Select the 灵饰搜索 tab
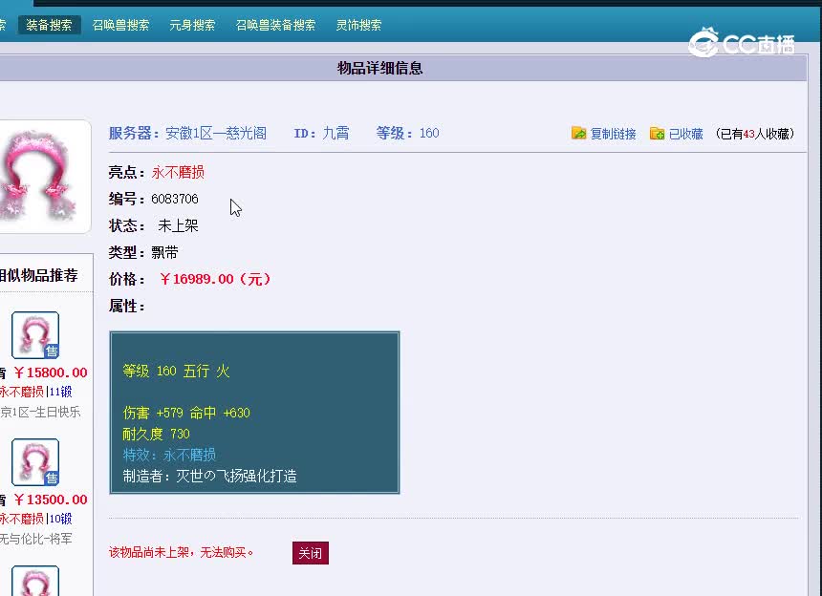This screenshot has height=596, width=822. tap(358, 25)
